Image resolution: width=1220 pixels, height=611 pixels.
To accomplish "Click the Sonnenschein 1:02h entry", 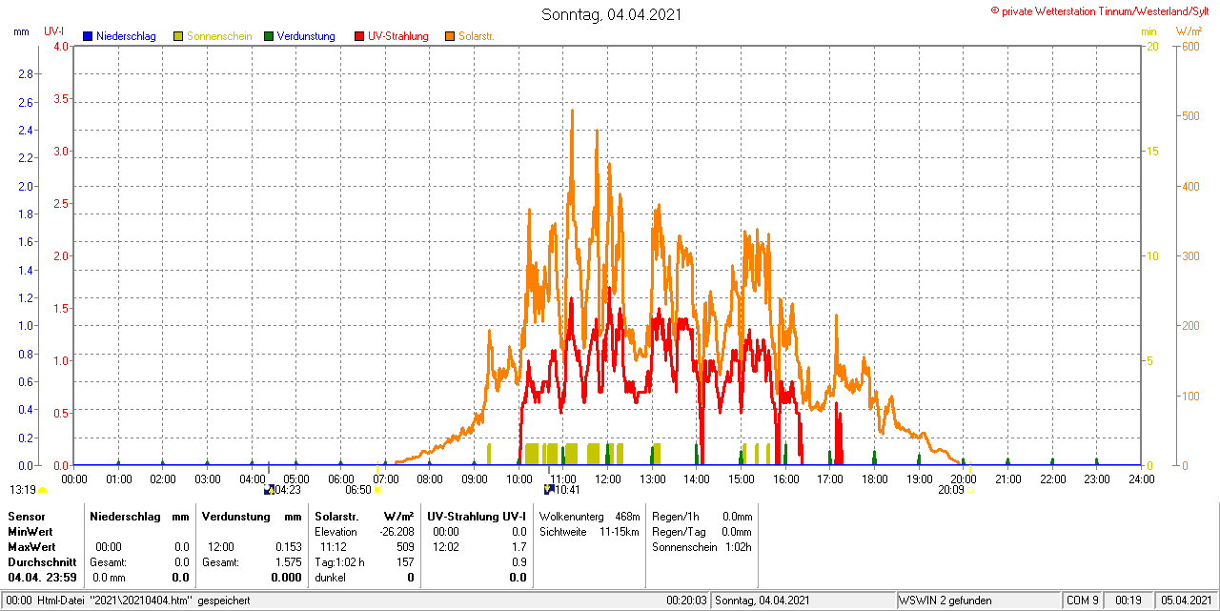I will point(702,547).
